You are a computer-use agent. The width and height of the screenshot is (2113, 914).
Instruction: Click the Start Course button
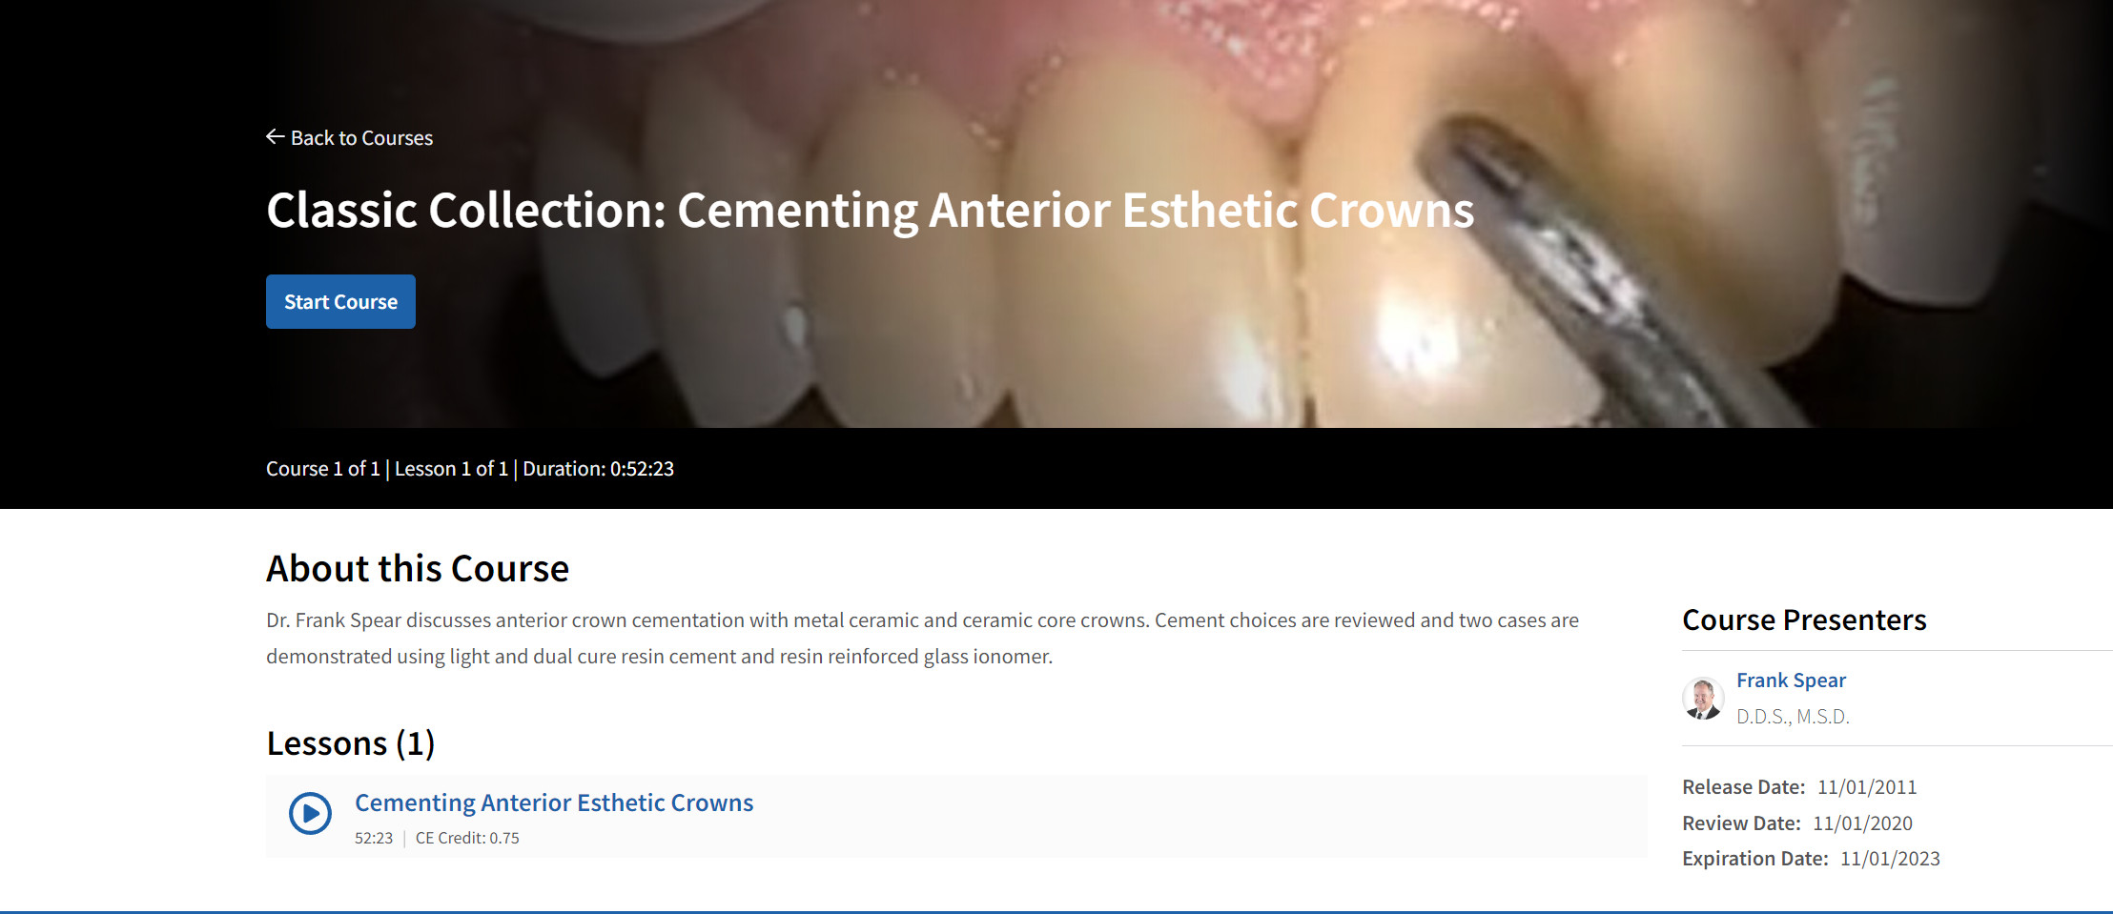pyautogui.click(x=340, y=301)
